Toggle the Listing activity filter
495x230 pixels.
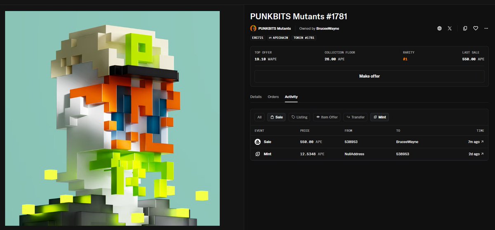tap(299, 117)
